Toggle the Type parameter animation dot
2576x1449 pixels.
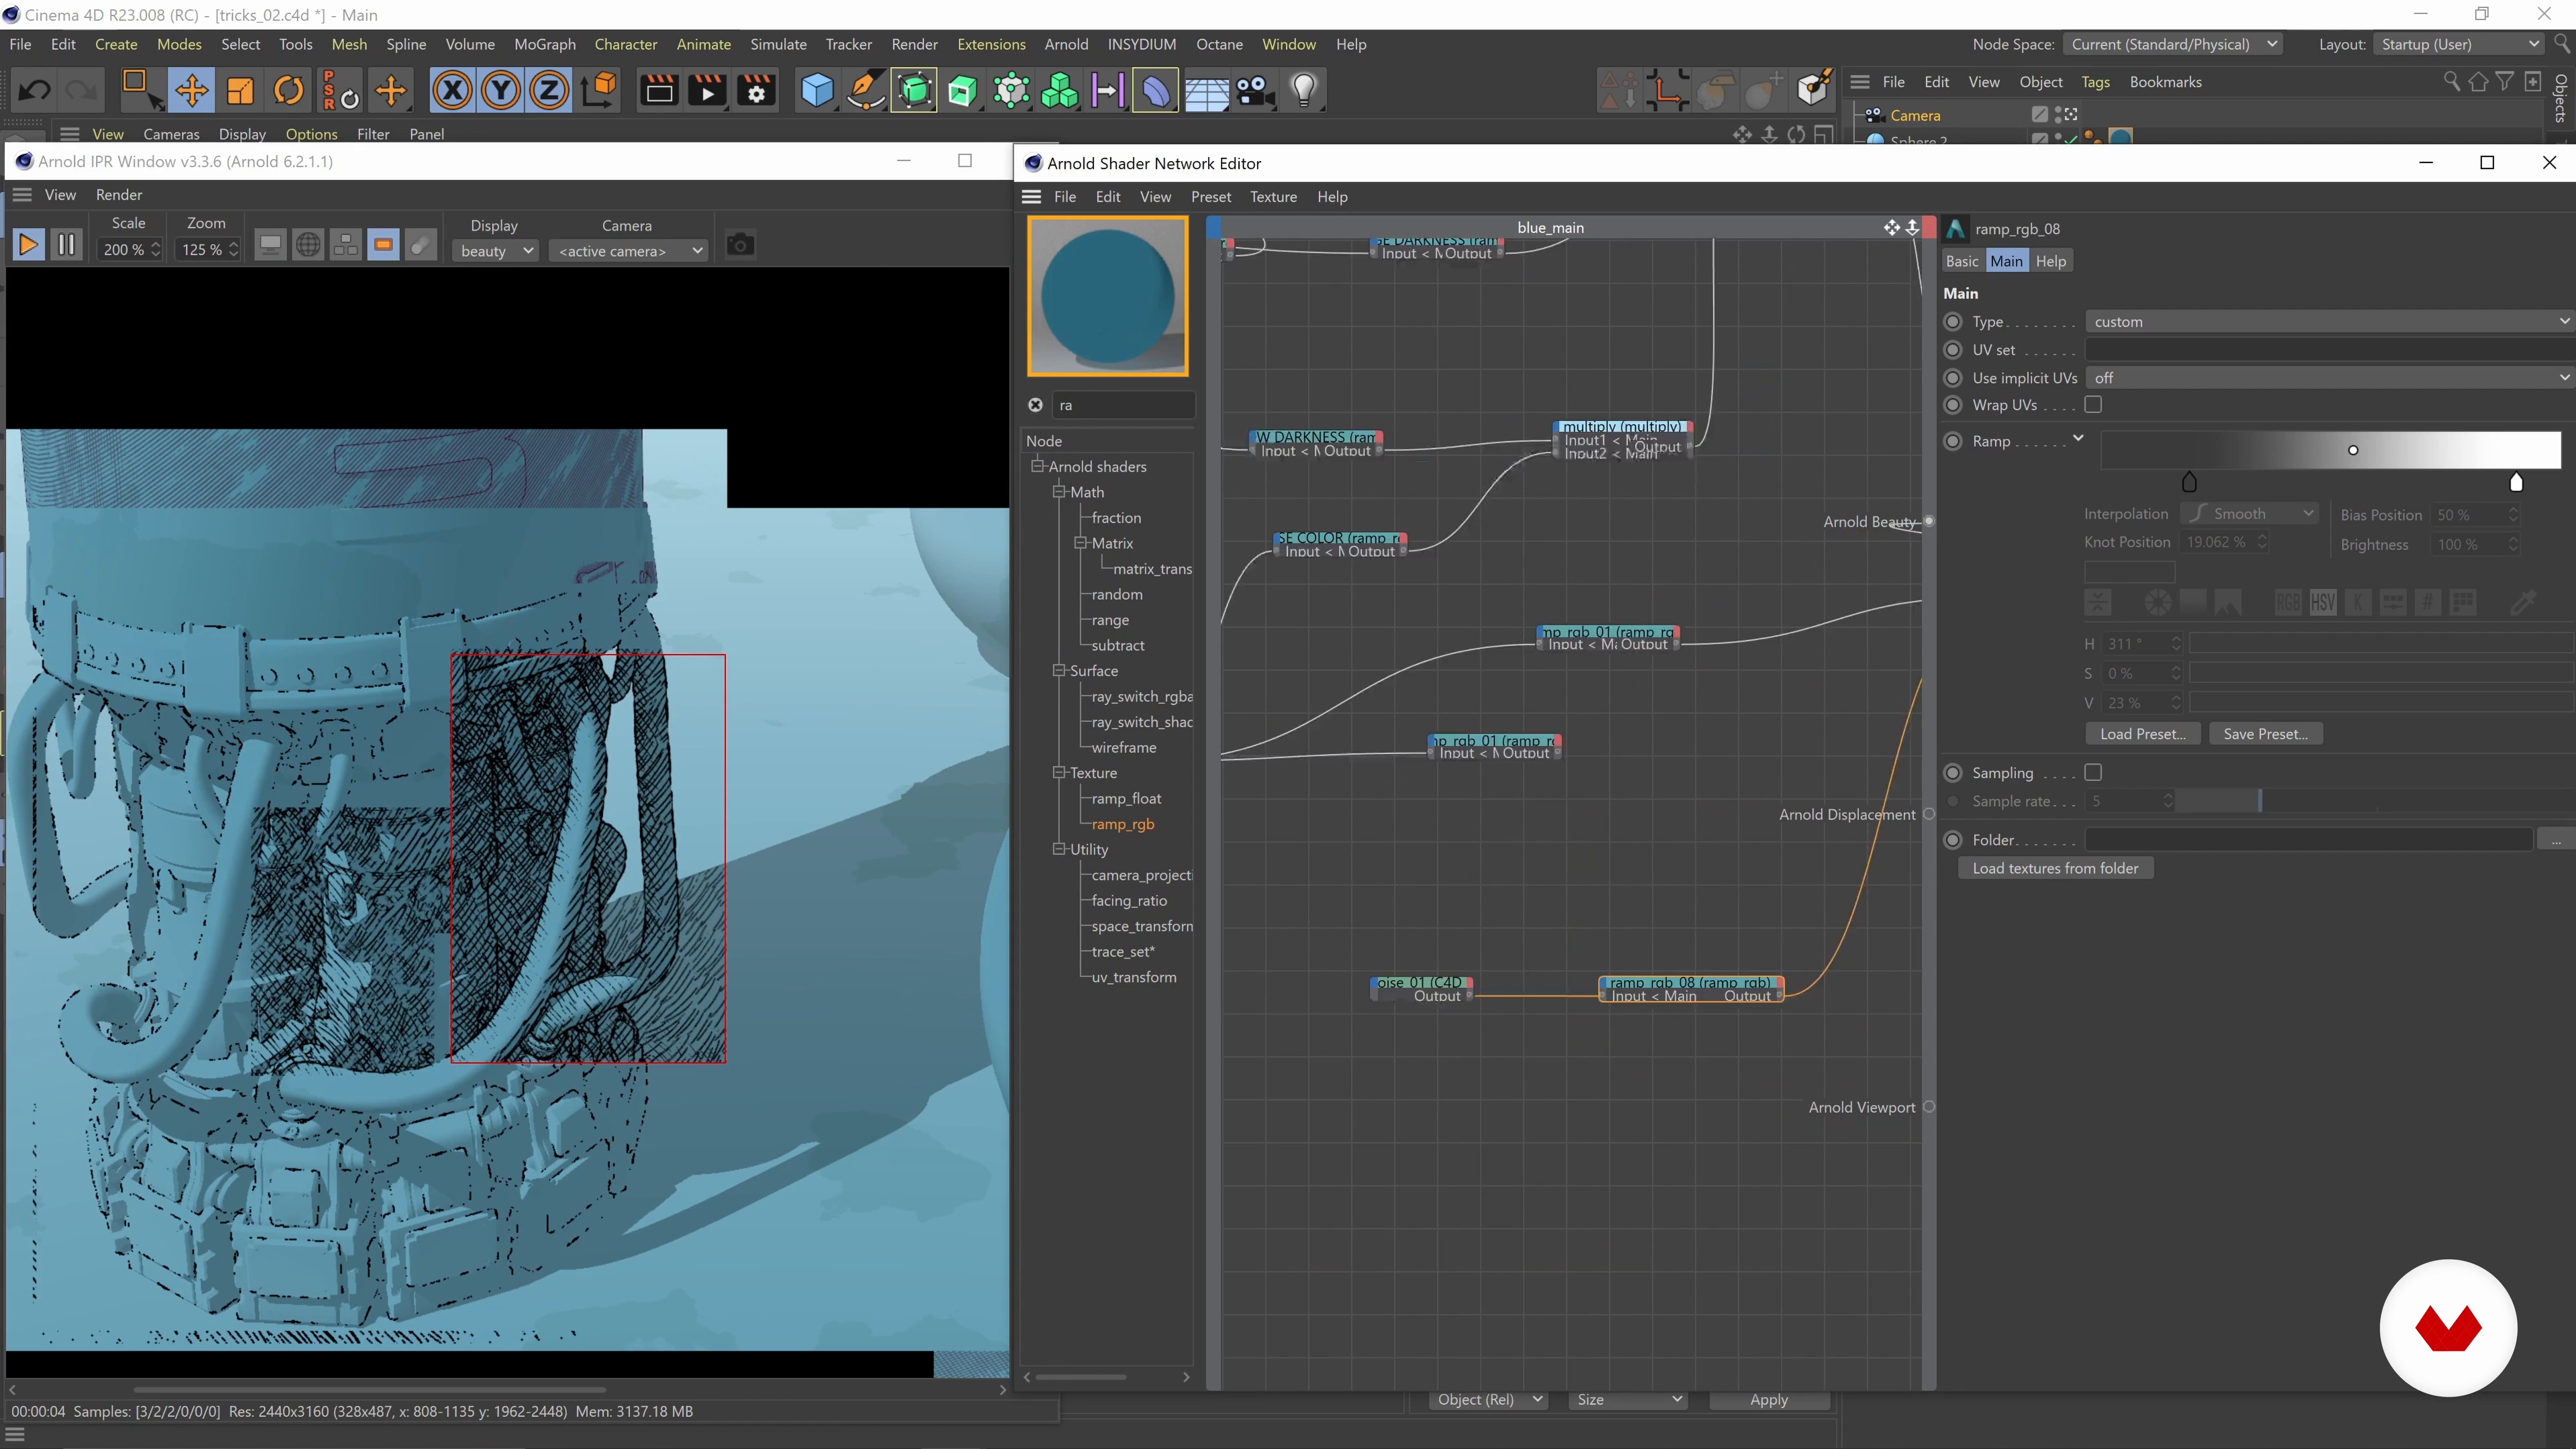[x=1953, y=322]
